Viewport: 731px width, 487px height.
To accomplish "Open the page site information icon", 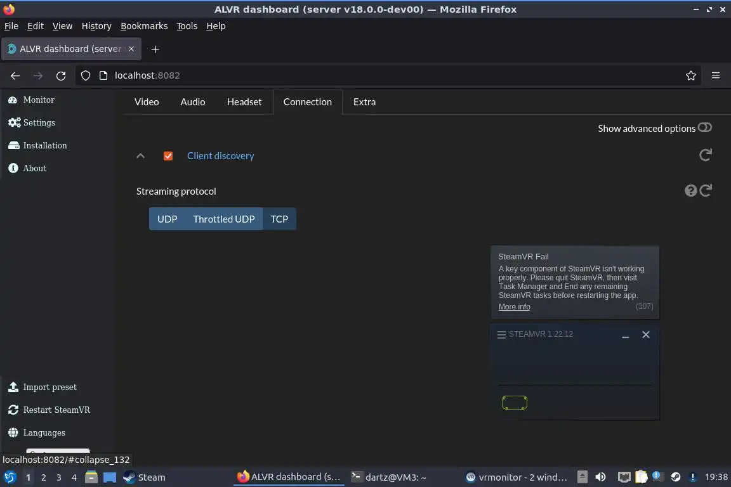I will (103, 75).
